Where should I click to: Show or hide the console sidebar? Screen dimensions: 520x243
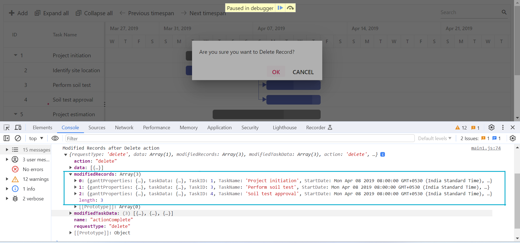click(7, 138)
